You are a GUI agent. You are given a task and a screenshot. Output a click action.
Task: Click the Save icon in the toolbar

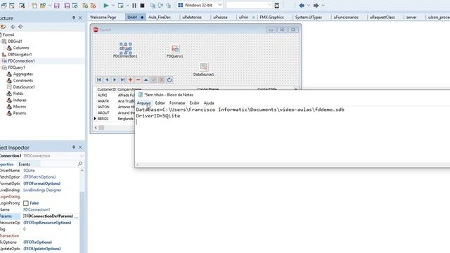(57, 6)
